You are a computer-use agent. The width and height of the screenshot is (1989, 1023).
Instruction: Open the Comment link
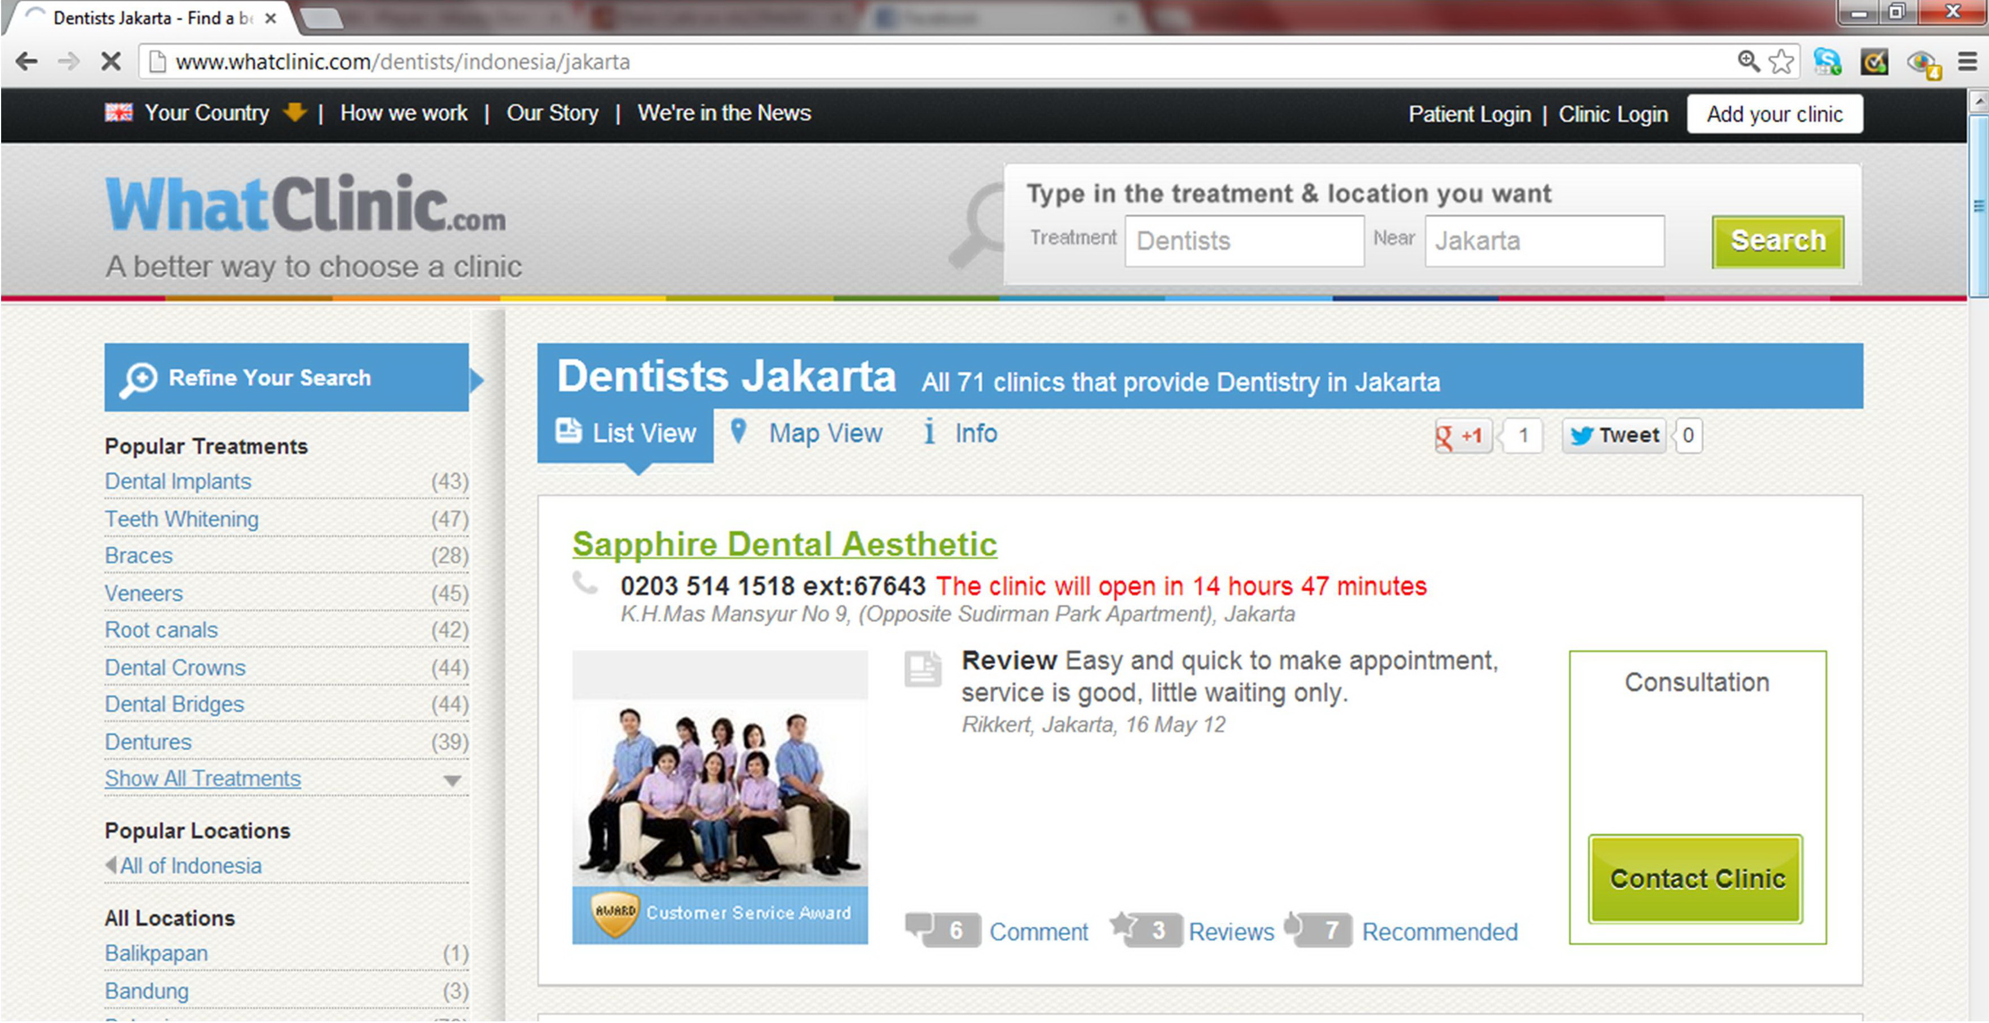click(1038, 932)
